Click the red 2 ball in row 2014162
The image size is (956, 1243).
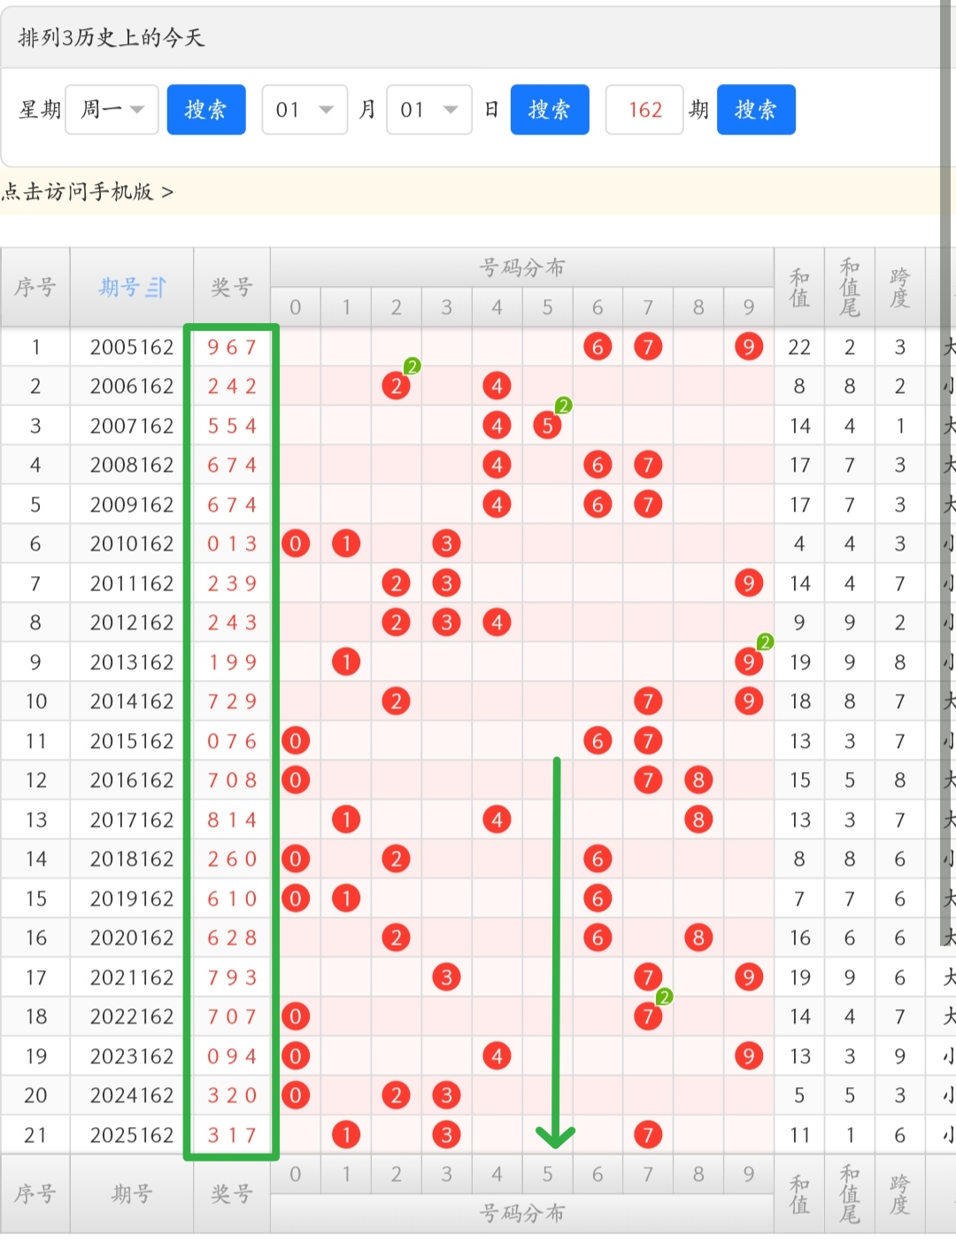click(x=396, y=701)
